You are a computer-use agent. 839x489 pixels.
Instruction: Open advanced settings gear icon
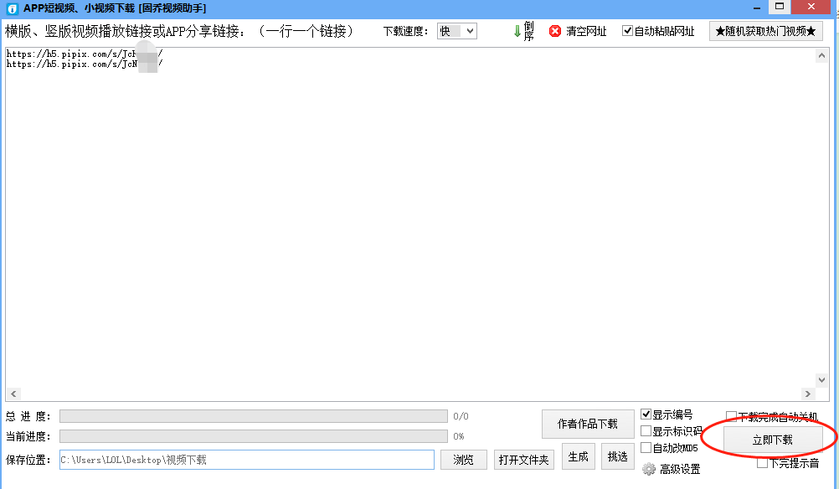click(x=649, y=469)
